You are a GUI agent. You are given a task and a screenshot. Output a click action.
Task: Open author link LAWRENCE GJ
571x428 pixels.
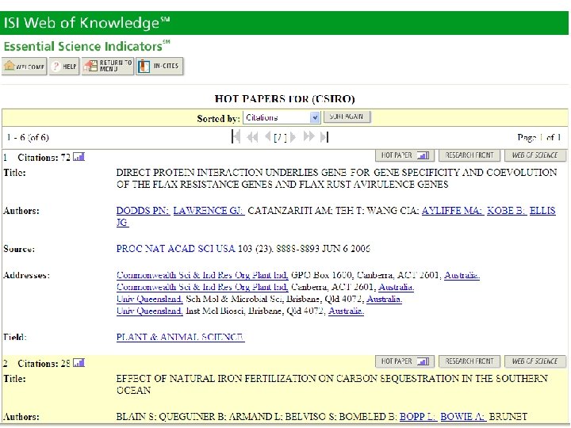click(x=209, y=211)
